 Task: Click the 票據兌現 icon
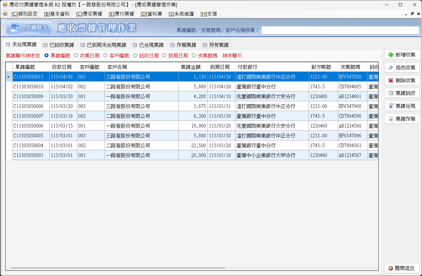391,106
